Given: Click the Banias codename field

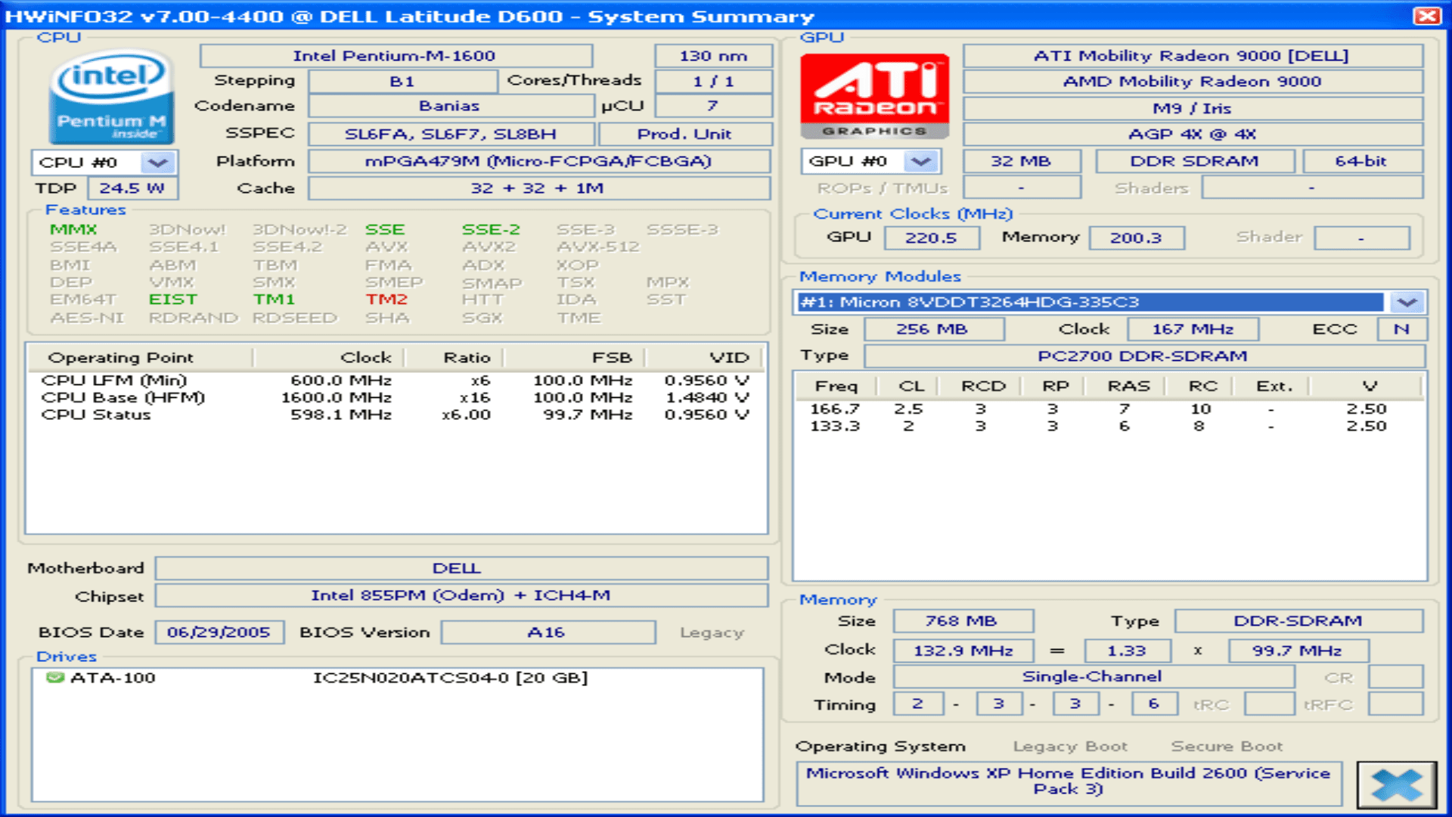Looking at the screenshot, I should point(450,106).
